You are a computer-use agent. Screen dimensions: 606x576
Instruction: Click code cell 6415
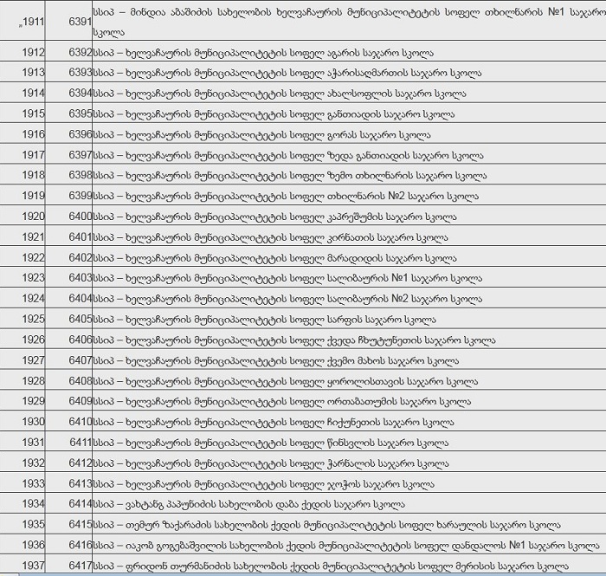coord(81,524)
